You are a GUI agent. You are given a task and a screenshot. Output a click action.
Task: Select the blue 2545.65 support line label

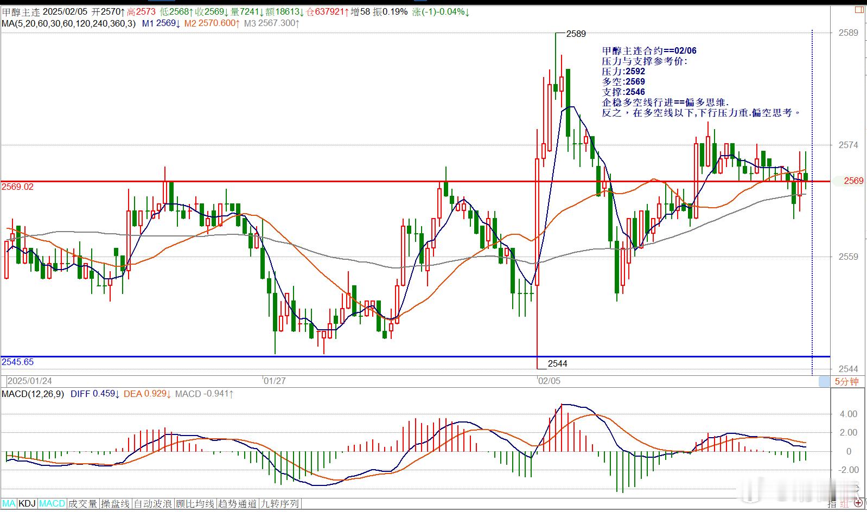coord(18,362)
